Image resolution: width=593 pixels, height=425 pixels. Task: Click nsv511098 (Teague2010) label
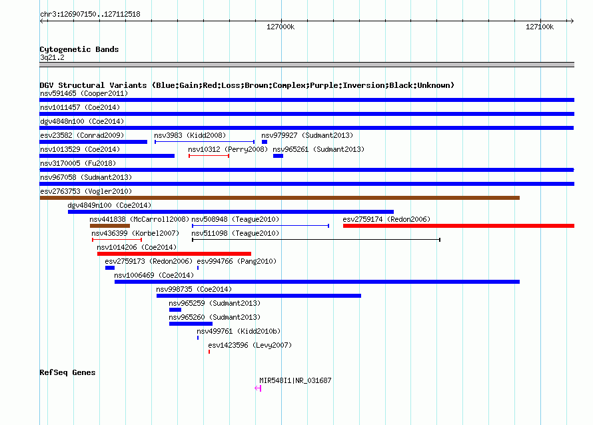(235, 233)
